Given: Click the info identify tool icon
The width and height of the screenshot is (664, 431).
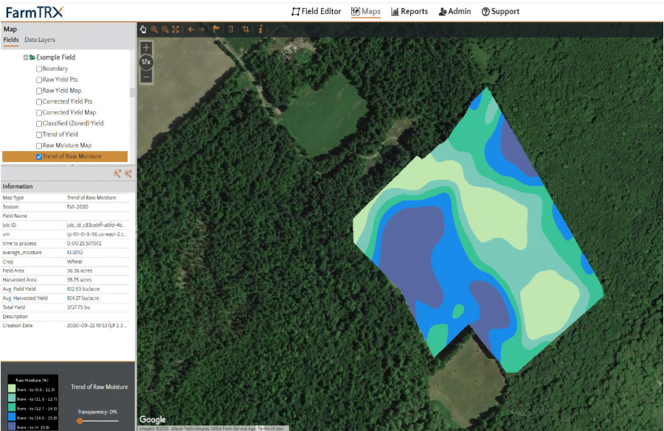Looking at the screenshot, I should 260,29.
